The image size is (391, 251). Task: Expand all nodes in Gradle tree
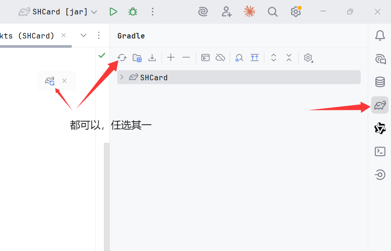(x=274, y=58)
